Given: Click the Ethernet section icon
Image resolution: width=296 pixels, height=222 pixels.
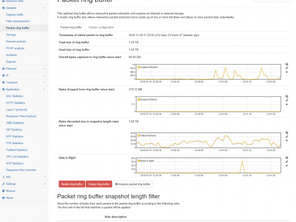Looking at the screenshot, I should click(x=3, y=69).
